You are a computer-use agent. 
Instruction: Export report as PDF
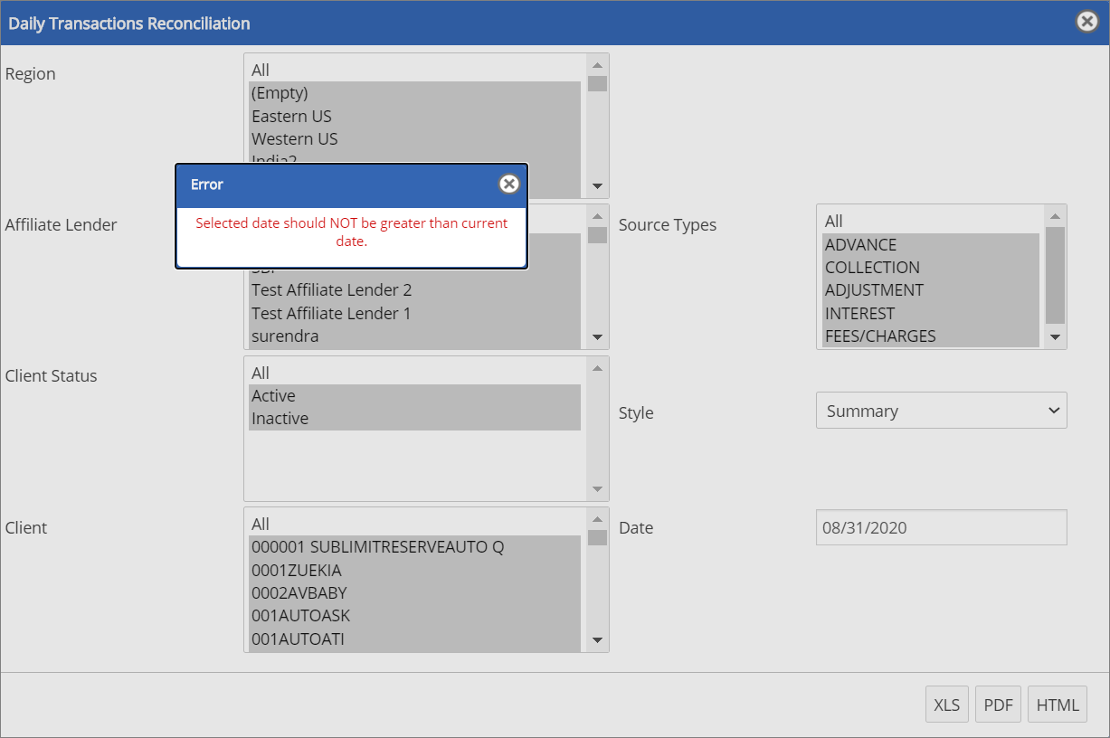(x=998, y=705)
